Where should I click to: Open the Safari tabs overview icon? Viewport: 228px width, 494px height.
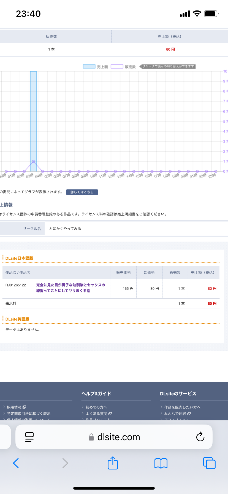coord(209,463)
